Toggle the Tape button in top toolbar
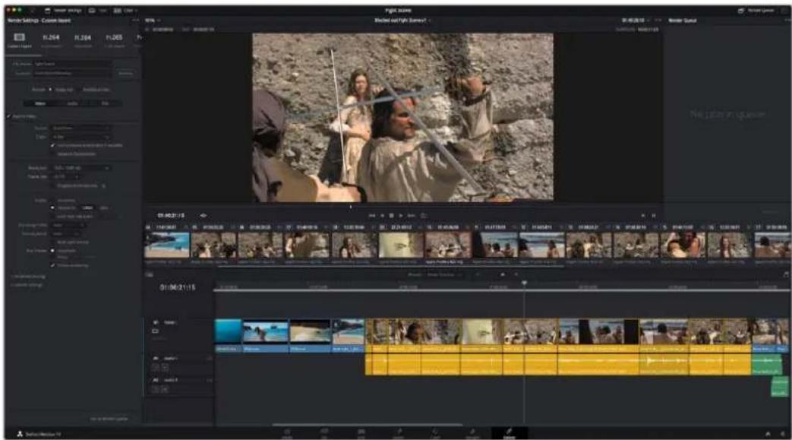 pos(97,11)
